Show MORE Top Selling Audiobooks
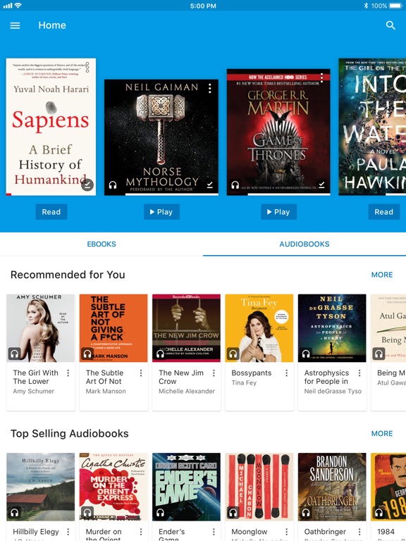 coord(382,433)
